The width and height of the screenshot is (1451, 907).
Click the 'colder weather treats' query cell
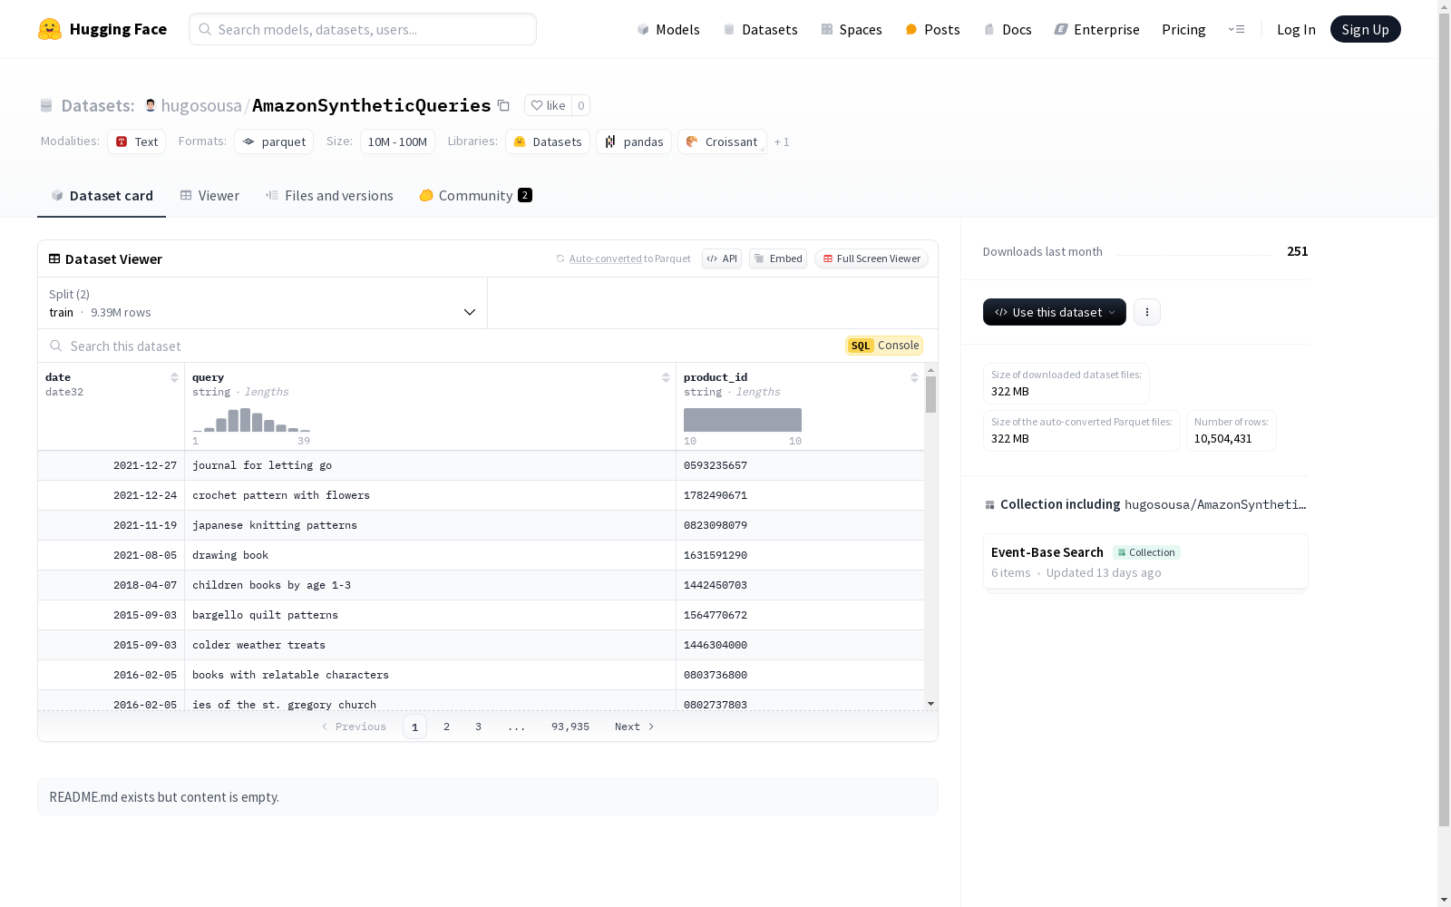click(x=430, y=645)
